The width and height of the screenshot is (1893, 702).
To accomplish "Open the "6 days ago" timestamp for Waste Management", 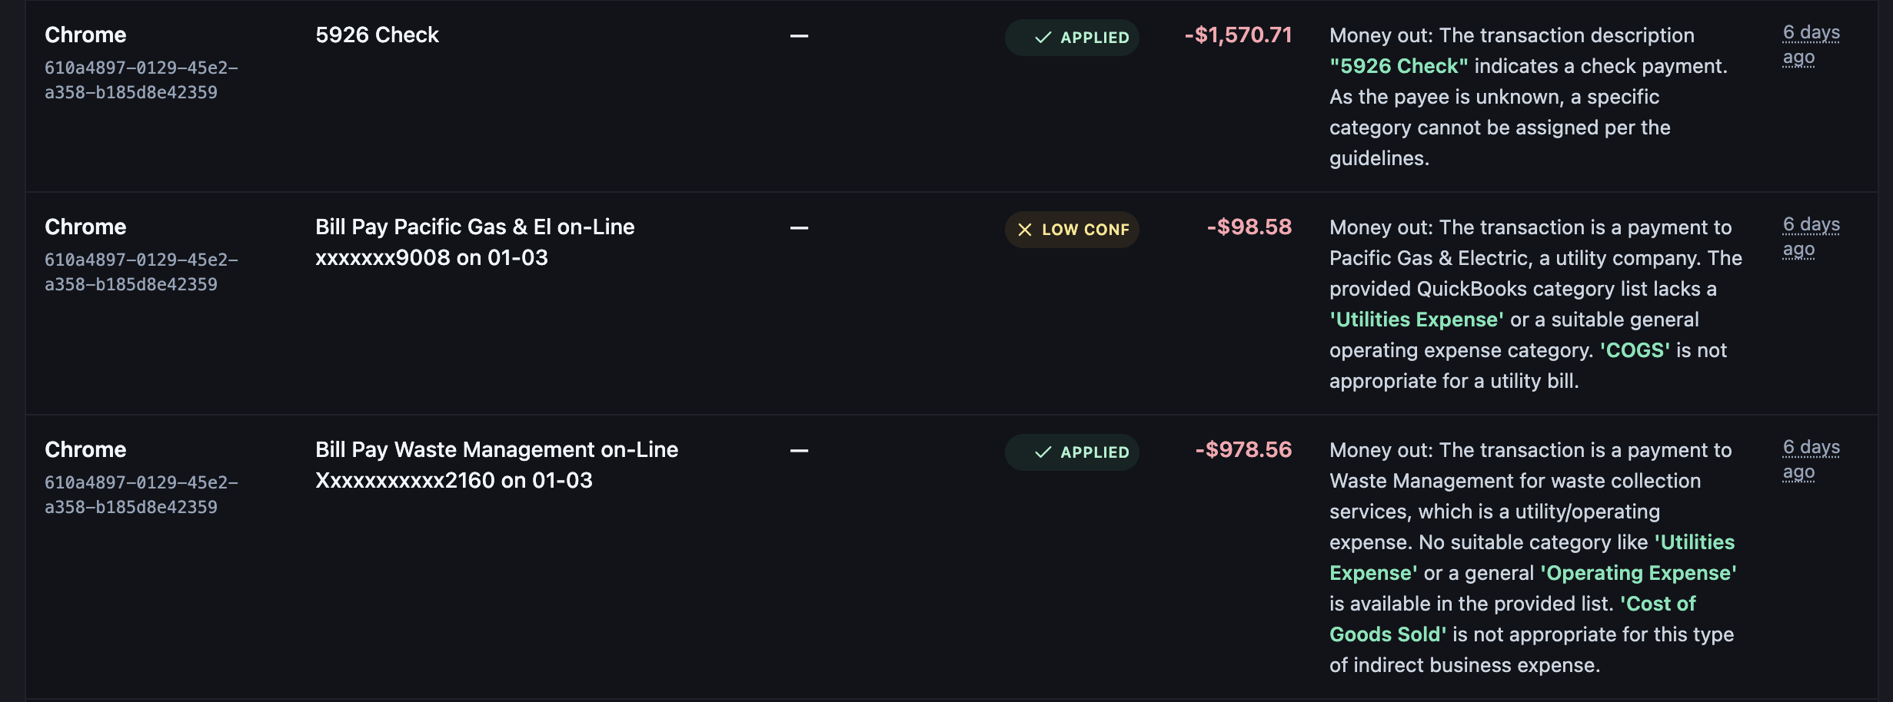I will tap(1810, 459).
